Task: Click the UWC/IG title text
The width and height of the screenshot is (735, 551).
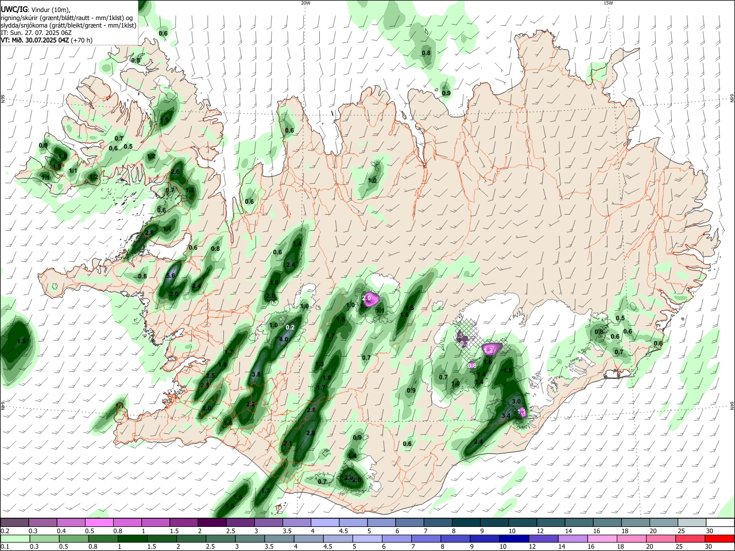Action: (x=13, y=10)
